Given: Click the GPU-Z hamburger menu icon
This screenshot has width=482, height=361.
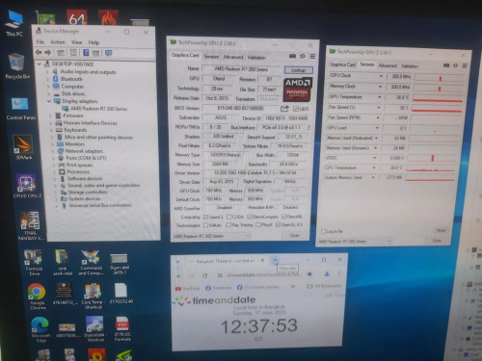Looking at the screenshot, I should (x=312, y=57).
